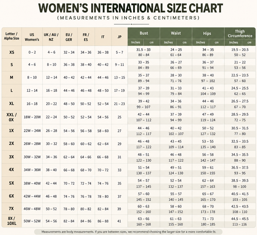Click UK size "26 – 28" in 1X row
This screenshot has width=257, height=235.
(x=51, y=131)
